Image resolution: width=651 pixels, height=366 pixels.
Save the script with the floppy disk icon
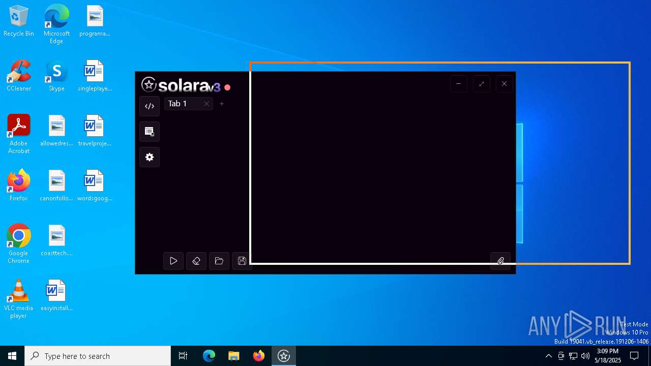[242, 261]
